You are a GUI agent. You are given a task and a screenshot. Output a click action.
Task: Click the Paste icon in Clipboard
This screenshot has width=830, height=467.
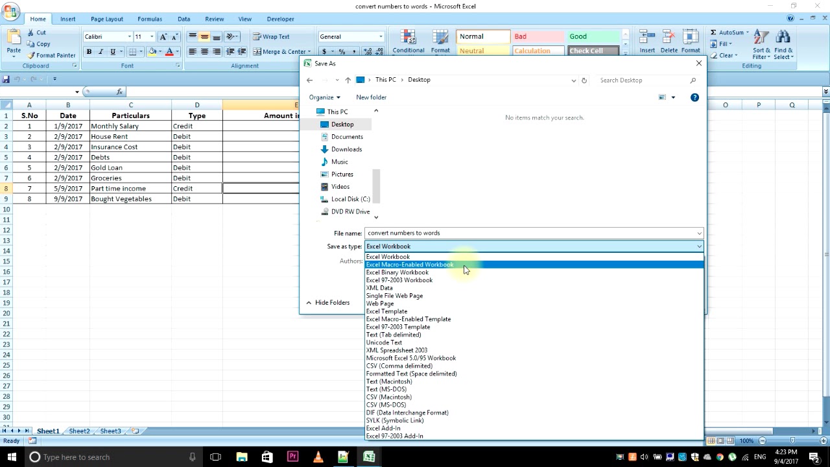point(14,38)
